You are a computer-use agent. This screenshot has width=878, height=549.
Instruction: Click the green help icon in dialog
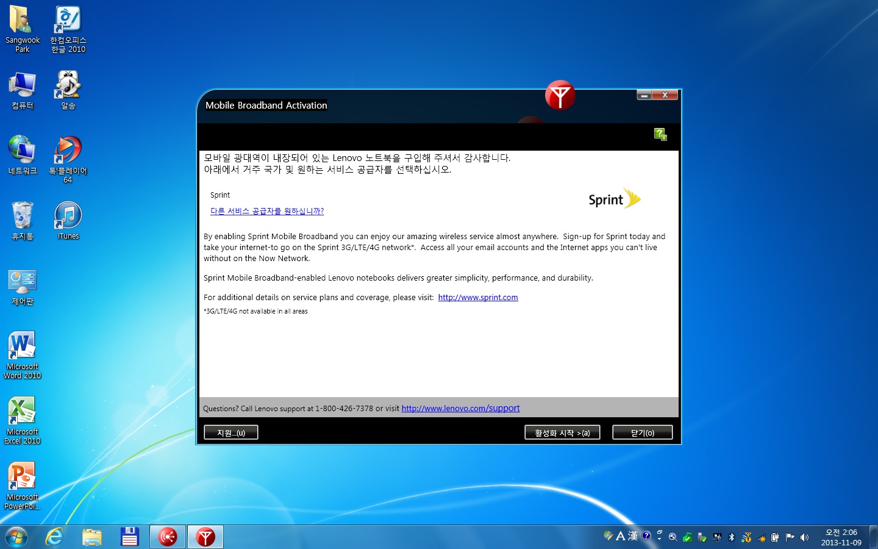tap(660, 134)
